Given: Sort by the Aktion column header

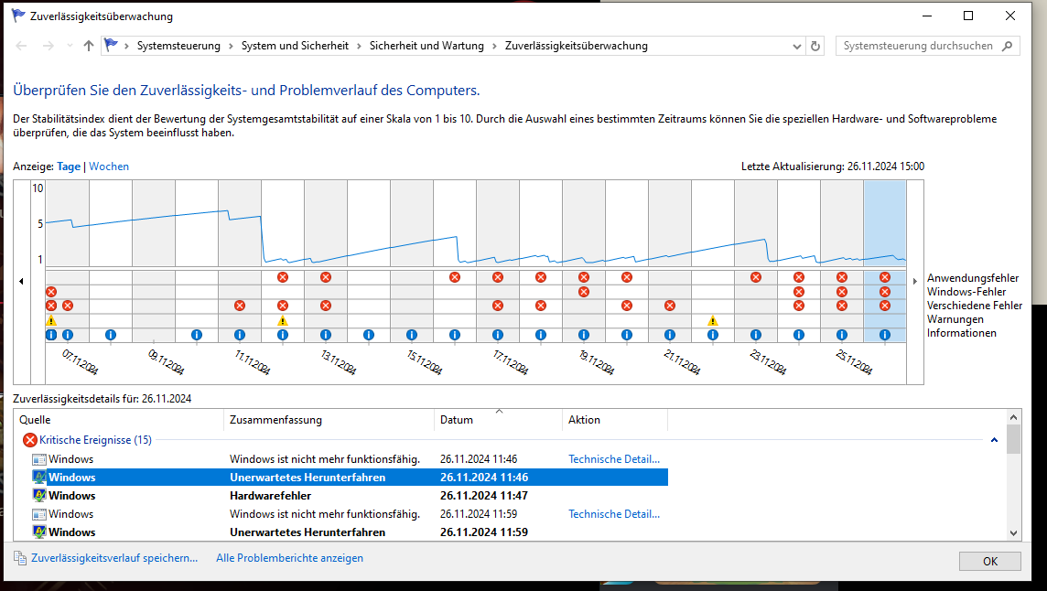Looking at the screenshot, I should [x=615, y=419].
